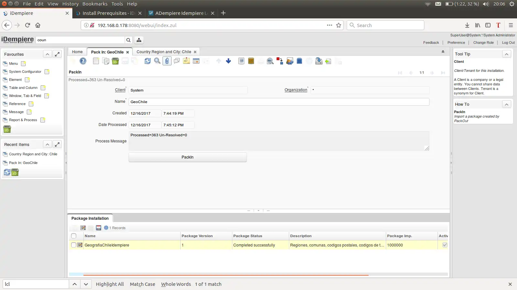Image resolution: width=517 pixels, height=290 pixels.
Task: Collapse the Package Installation detail pane
Action: pyautogui.click(x=258, y=210)
